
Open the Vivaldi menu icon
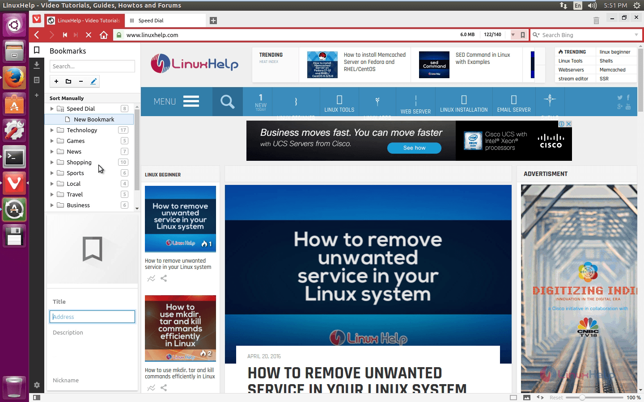pyautogui.click(x=37, y=19)
